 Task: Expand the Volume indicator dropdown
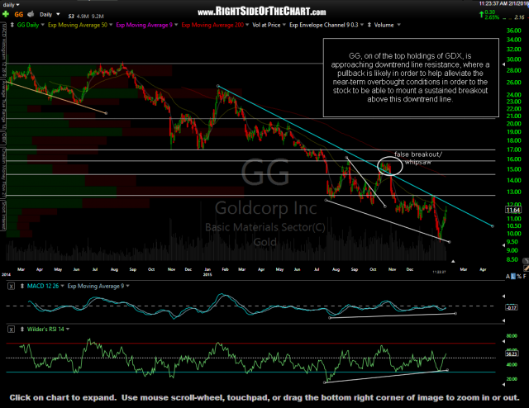(x=398, y=25)
